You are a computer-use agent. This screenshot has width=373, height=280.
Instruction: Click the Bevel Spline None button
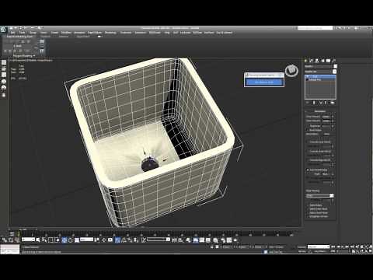click(x=327, y=134)
